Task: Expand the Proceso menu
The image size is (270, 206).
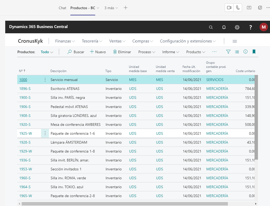Action: point(147,52)
